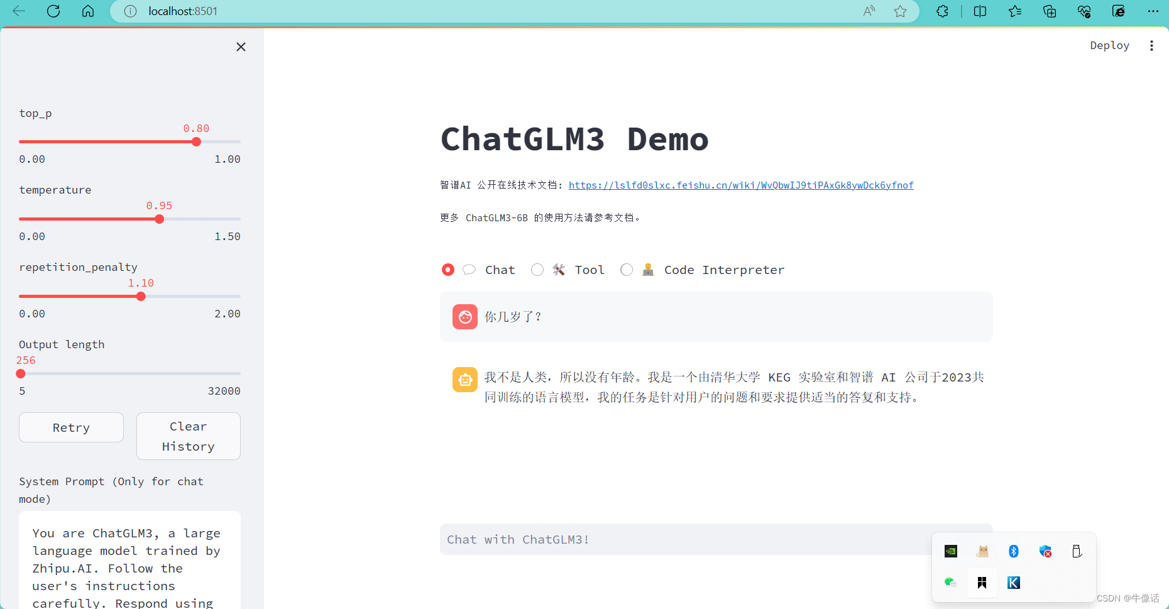
Task: Start Read Aloud in the address bar
Action: (869, 11)
